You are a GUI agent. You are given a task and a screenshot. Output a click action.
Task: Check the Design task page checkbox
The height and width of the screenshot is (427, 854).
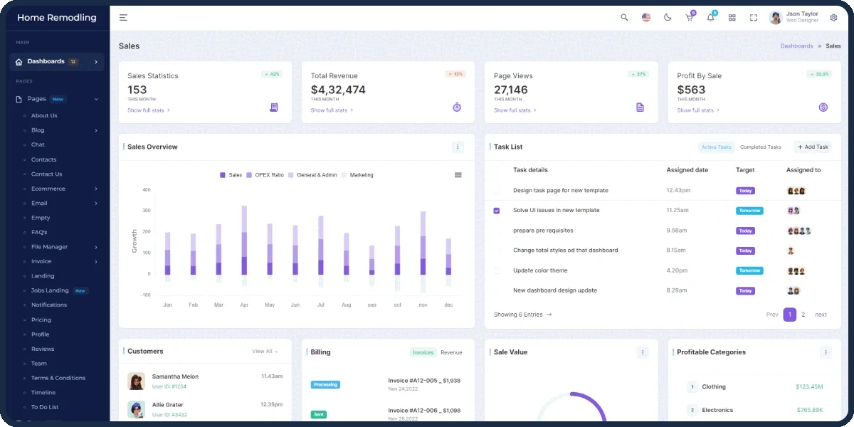tap(497, 191)
